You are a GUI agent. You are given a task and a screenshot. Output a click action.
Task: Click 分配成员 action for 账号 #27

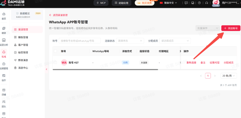coord(229,63)
